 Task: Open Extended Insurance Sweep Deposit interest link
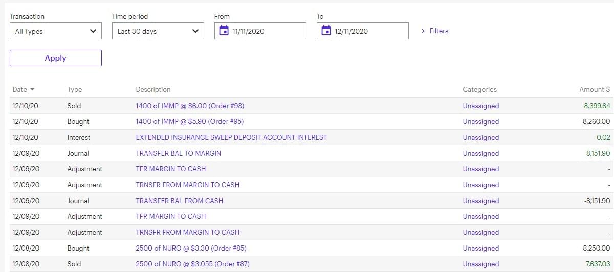click(231, 138)
